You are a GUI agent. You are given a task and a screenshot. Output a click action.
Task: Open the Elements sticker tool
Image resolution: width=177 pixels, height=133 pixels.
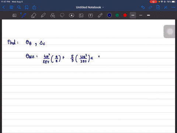(72, 16)
